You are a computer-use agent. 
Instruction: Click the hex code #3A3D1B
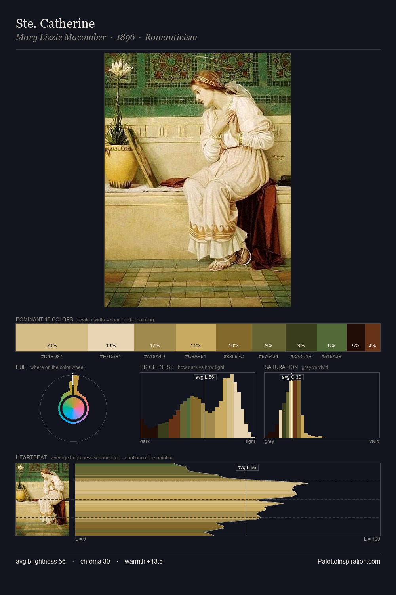click(x=301, y=356)
